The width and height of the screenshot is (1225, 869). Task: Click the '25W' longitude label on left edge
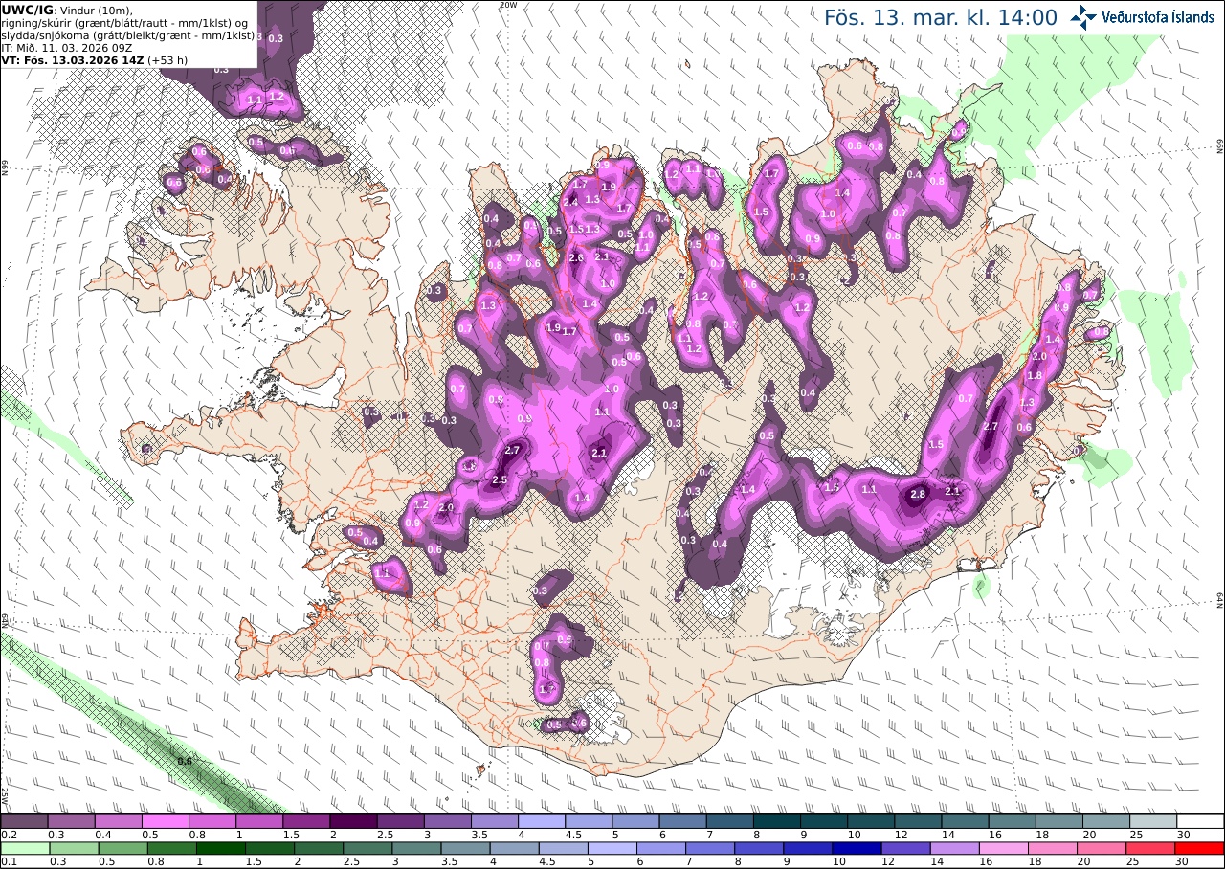click(5, 794)
